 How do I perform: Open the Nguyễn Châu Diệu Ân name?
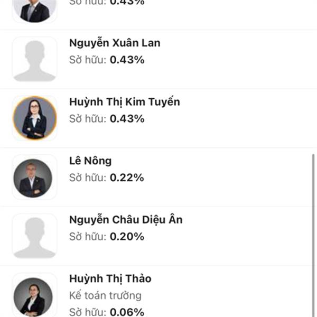(126, 220)
